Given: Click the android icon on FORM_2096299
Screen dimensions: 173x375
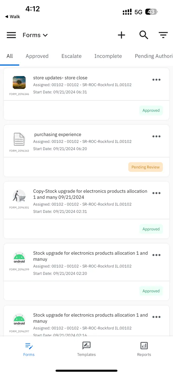Looking at the screenshot, I should pos(19,256).
